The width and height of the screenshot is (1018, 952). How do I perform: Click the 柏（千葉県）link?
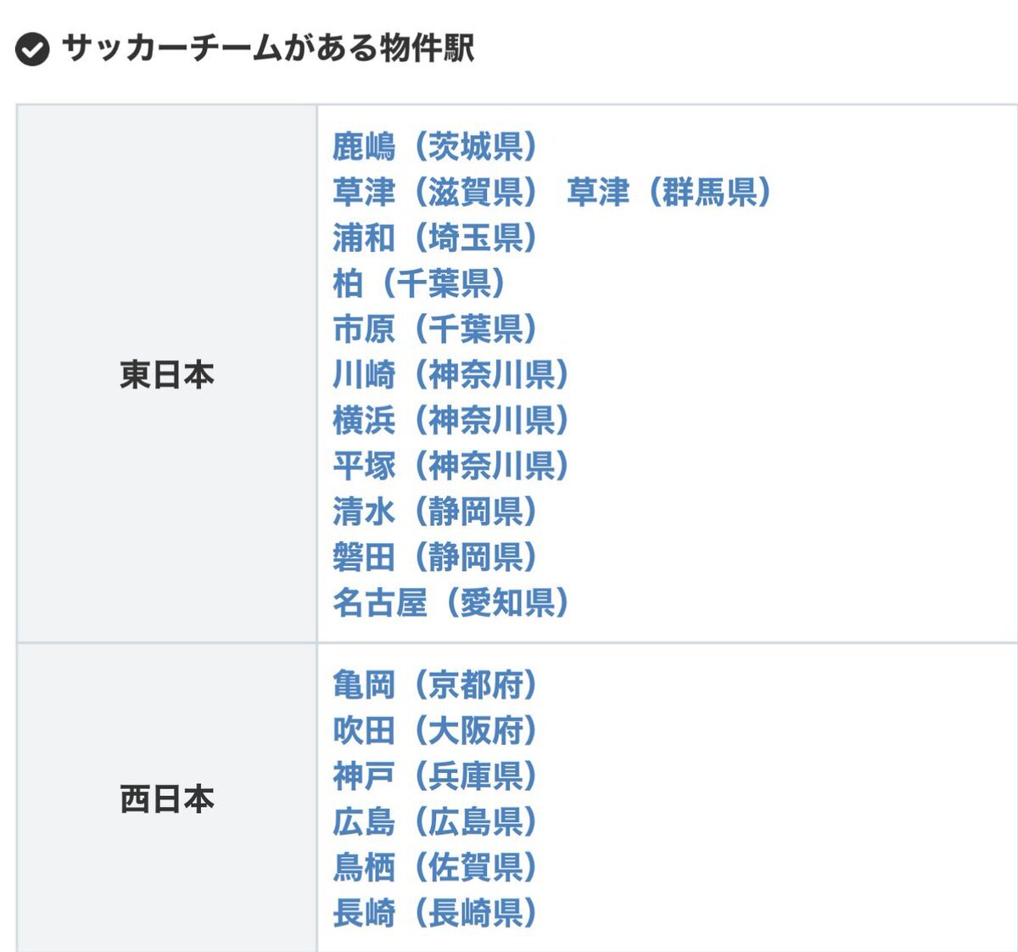tap(419, 283)
